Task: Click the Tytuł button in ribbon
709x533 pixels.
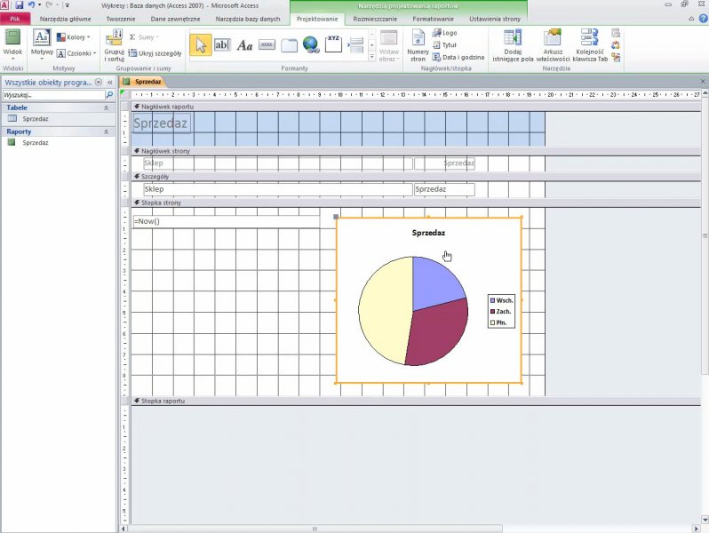Action: (x=444, y=44)
